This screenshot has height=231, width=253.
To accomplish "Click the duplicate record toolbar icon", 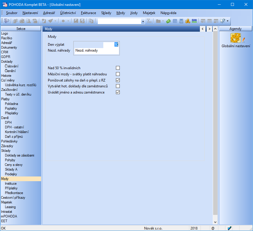I will 91,21.
